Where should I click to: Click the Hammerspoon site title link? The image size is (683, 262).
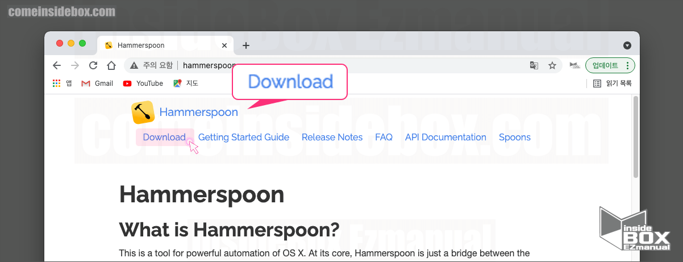click(x=199, y=112)
